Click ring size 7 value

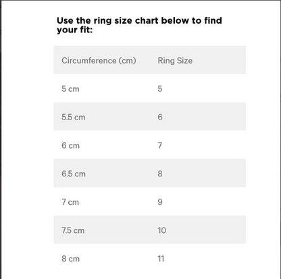click(160, 145)
